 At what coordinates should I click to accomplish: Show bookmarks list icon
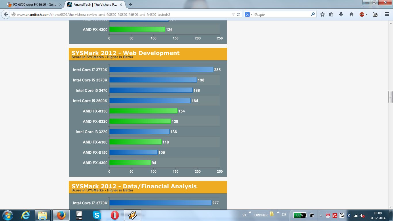pyautogui.click(x=331, y=14)
